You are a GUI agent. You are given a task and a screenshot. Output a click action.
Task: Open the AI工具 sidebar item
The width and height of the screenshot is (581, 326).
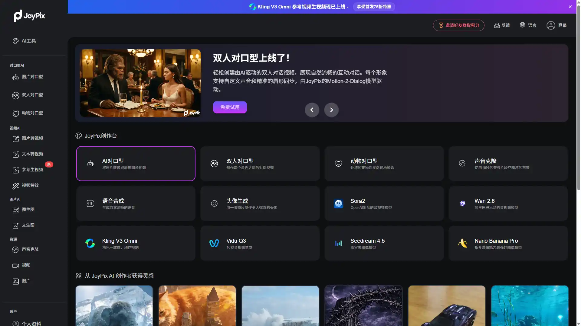click(29, 41)
